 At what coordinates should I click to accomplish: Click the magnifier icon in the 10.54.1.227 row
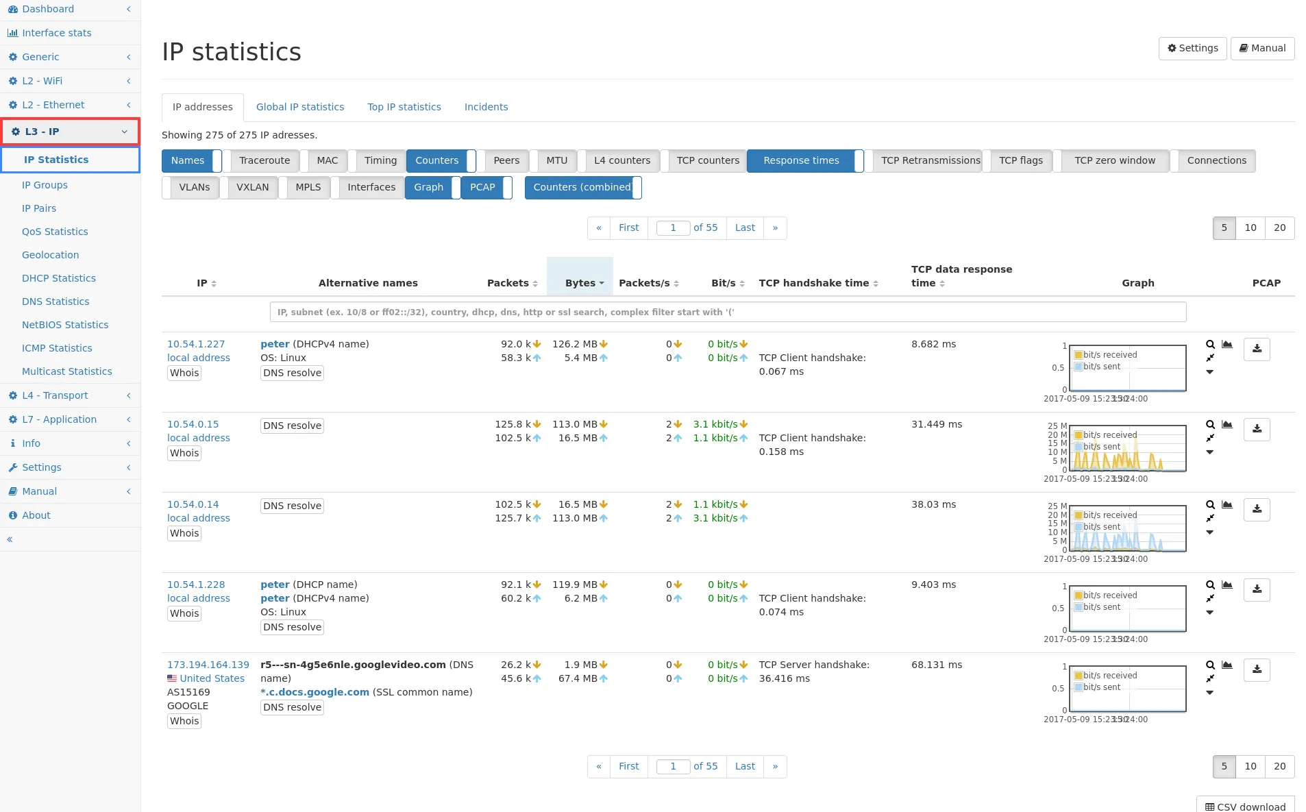point(1210,345)
